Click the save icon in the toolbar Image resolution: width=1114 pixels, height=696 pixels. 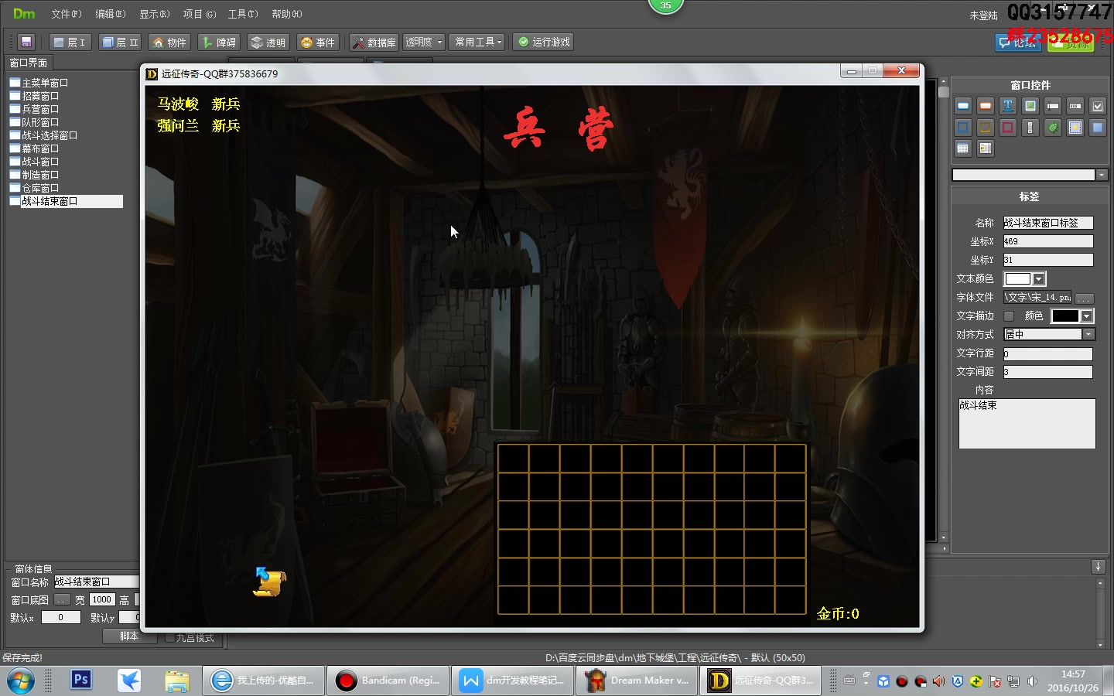[26, 42]
